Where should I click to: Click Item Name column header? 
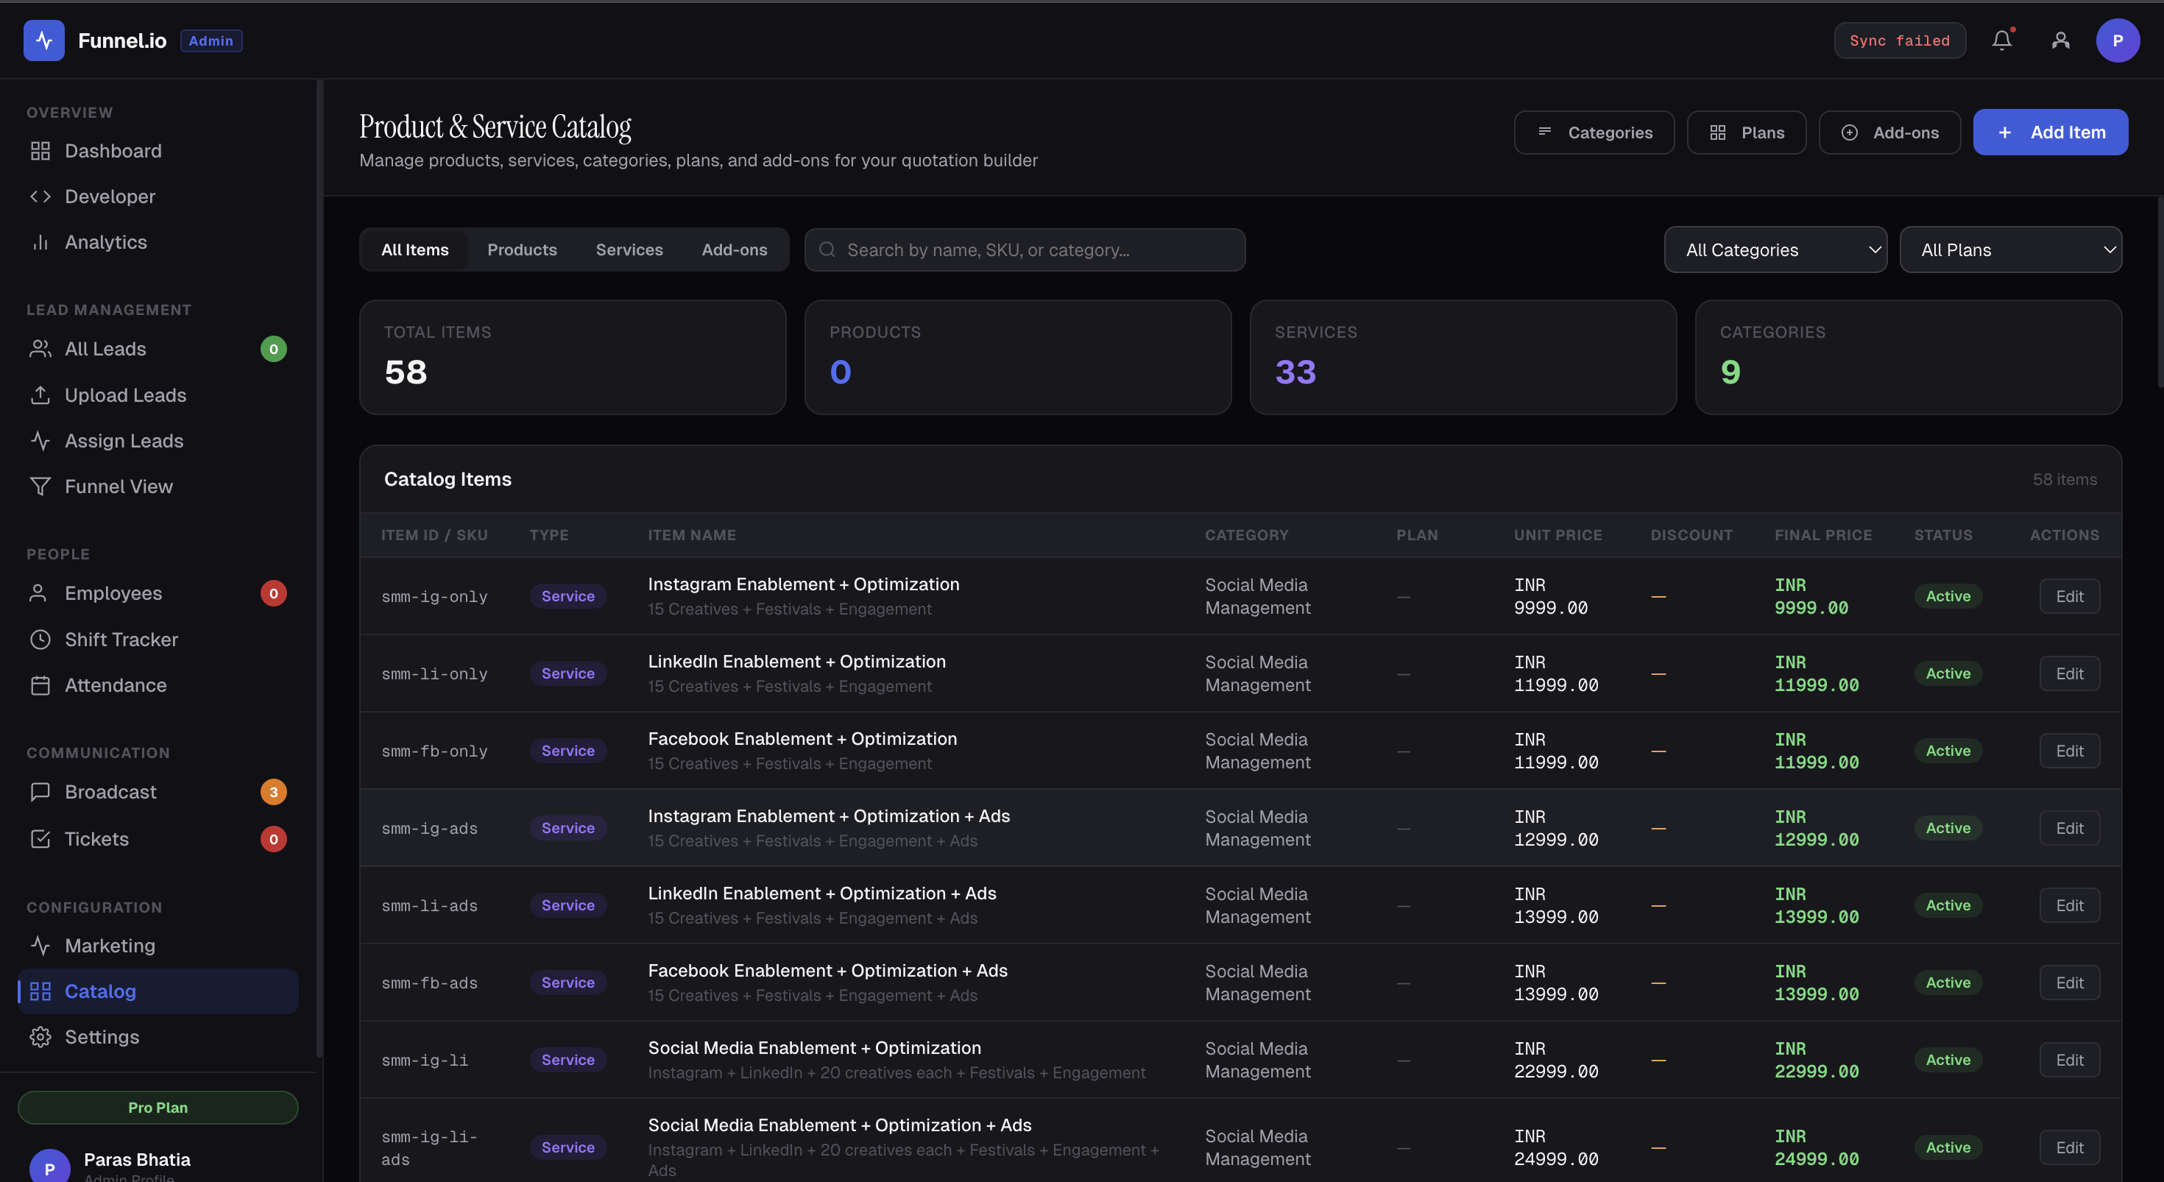691,535
